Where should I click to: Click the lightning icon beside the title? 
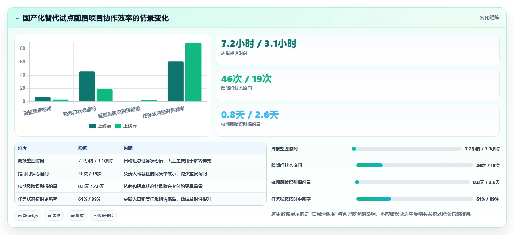(17, 18)
